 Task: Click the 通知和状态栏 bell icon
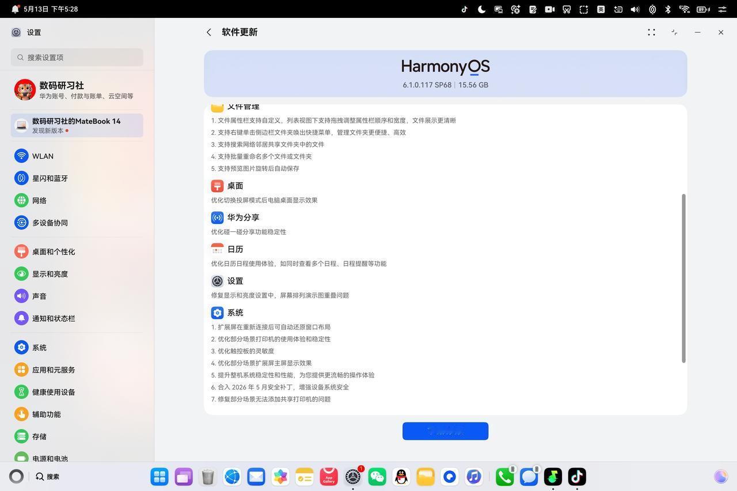(x=21, y=318)
